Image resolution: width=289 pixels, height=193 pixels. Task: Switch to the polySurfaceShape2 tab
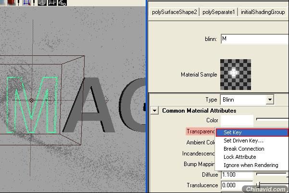pos(175,12)
